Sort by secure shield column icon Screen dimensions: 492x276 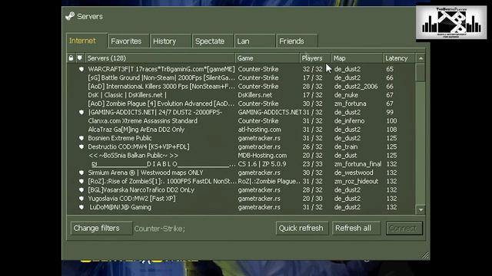[80, 58]
